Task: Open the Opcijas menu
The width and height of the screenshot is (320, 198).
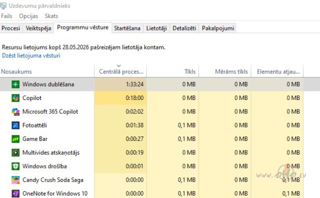Action: click(28, 16)
